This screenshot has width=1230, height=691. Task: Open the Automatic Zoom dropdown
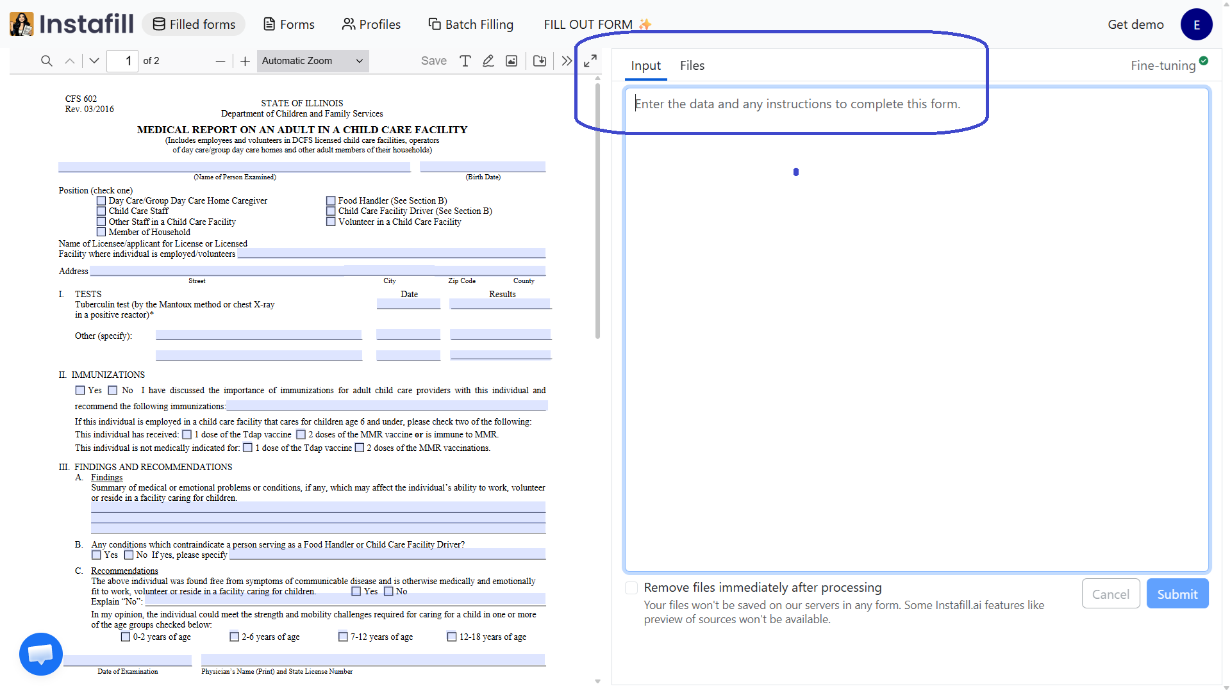312,61
